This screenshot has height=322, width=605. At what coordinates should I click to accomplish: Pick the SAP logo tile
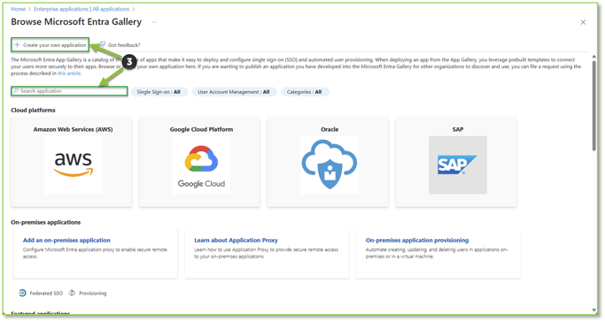(458, 165)
